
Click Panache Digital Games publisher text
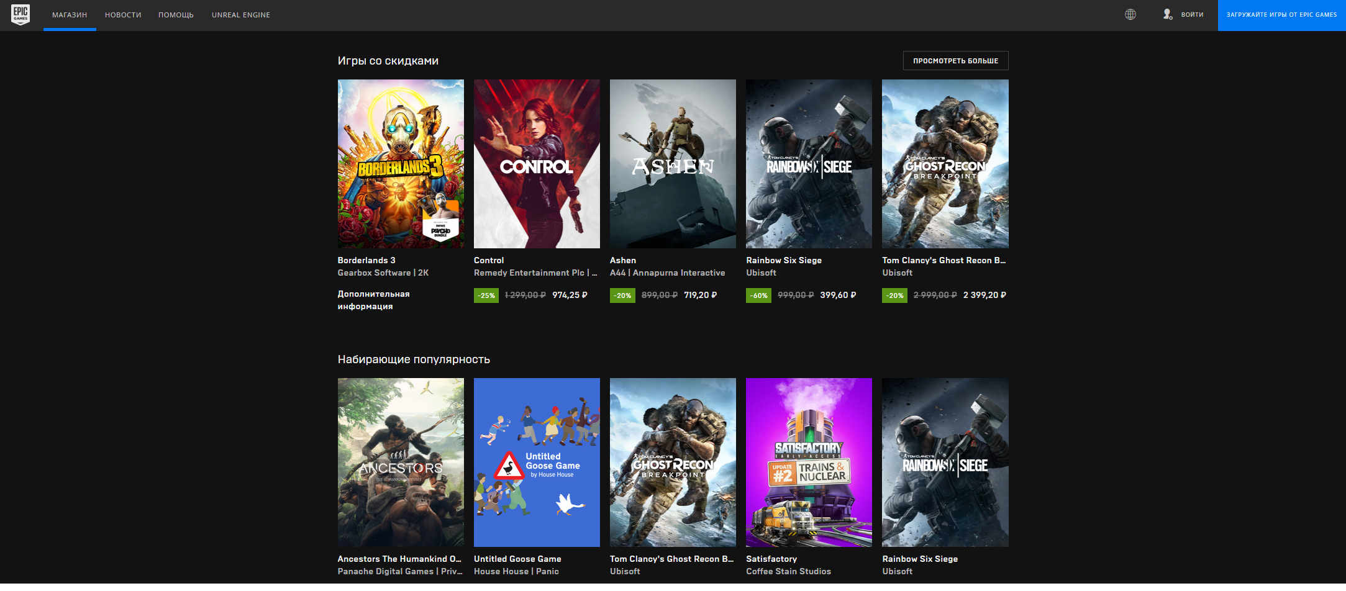point(400,571)
